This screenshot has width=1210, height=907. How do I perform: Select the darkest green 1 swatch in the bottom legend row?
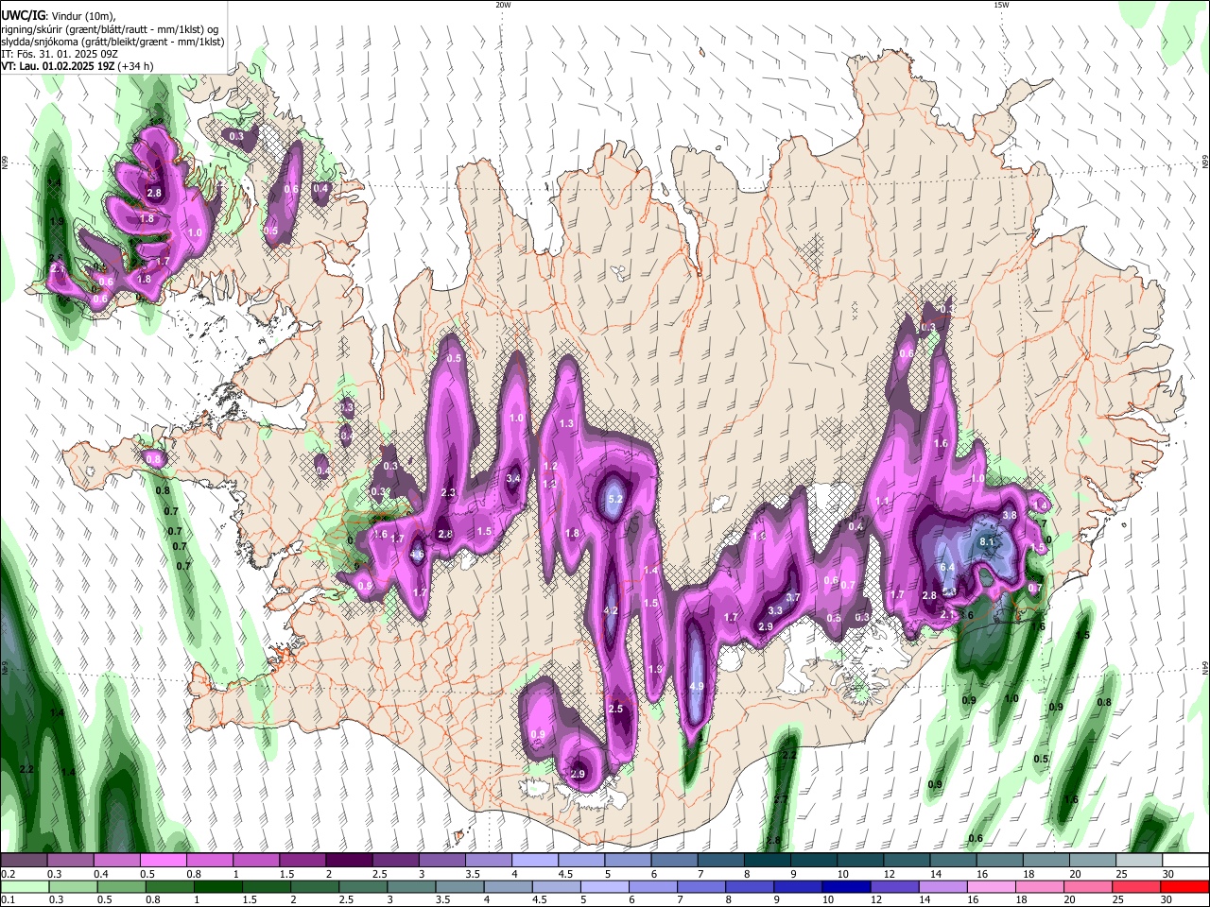[218, 886]
